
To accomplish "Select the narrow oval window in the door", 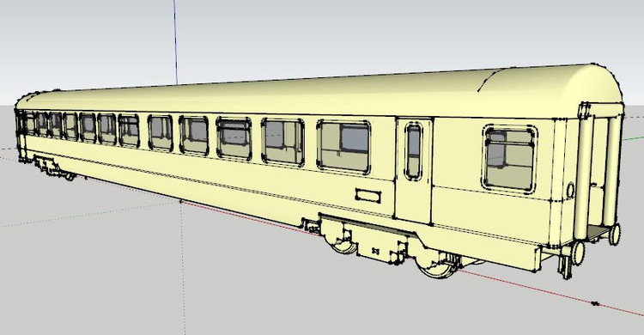I will (414, 151).
